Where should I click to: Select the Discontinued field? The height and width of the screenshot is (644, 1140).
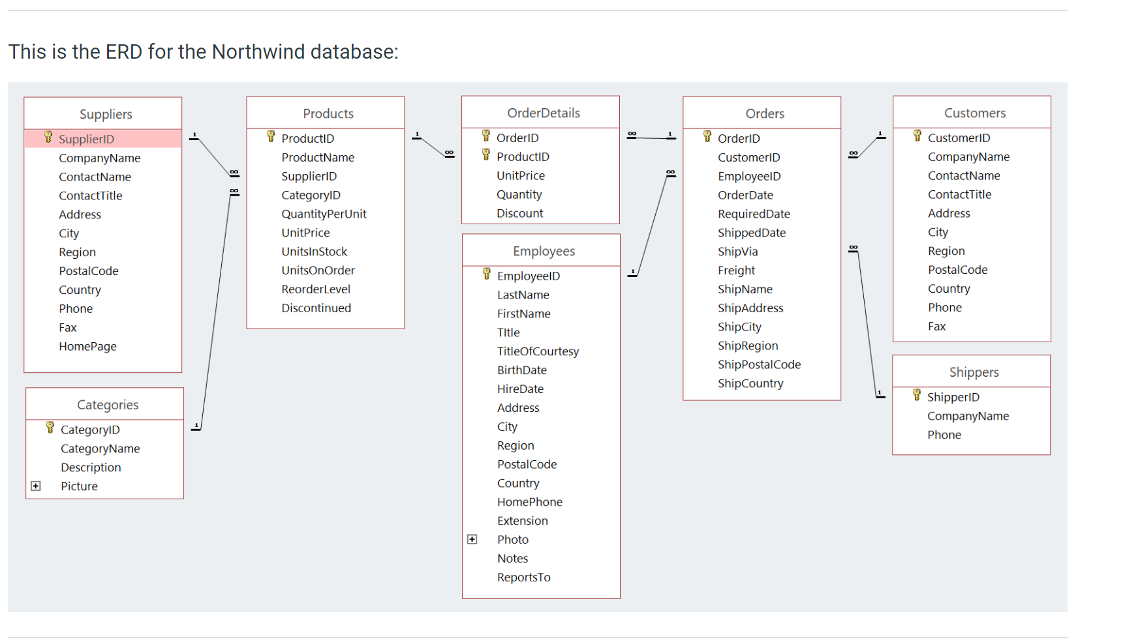pyautogui.click(x=316, y=308)
